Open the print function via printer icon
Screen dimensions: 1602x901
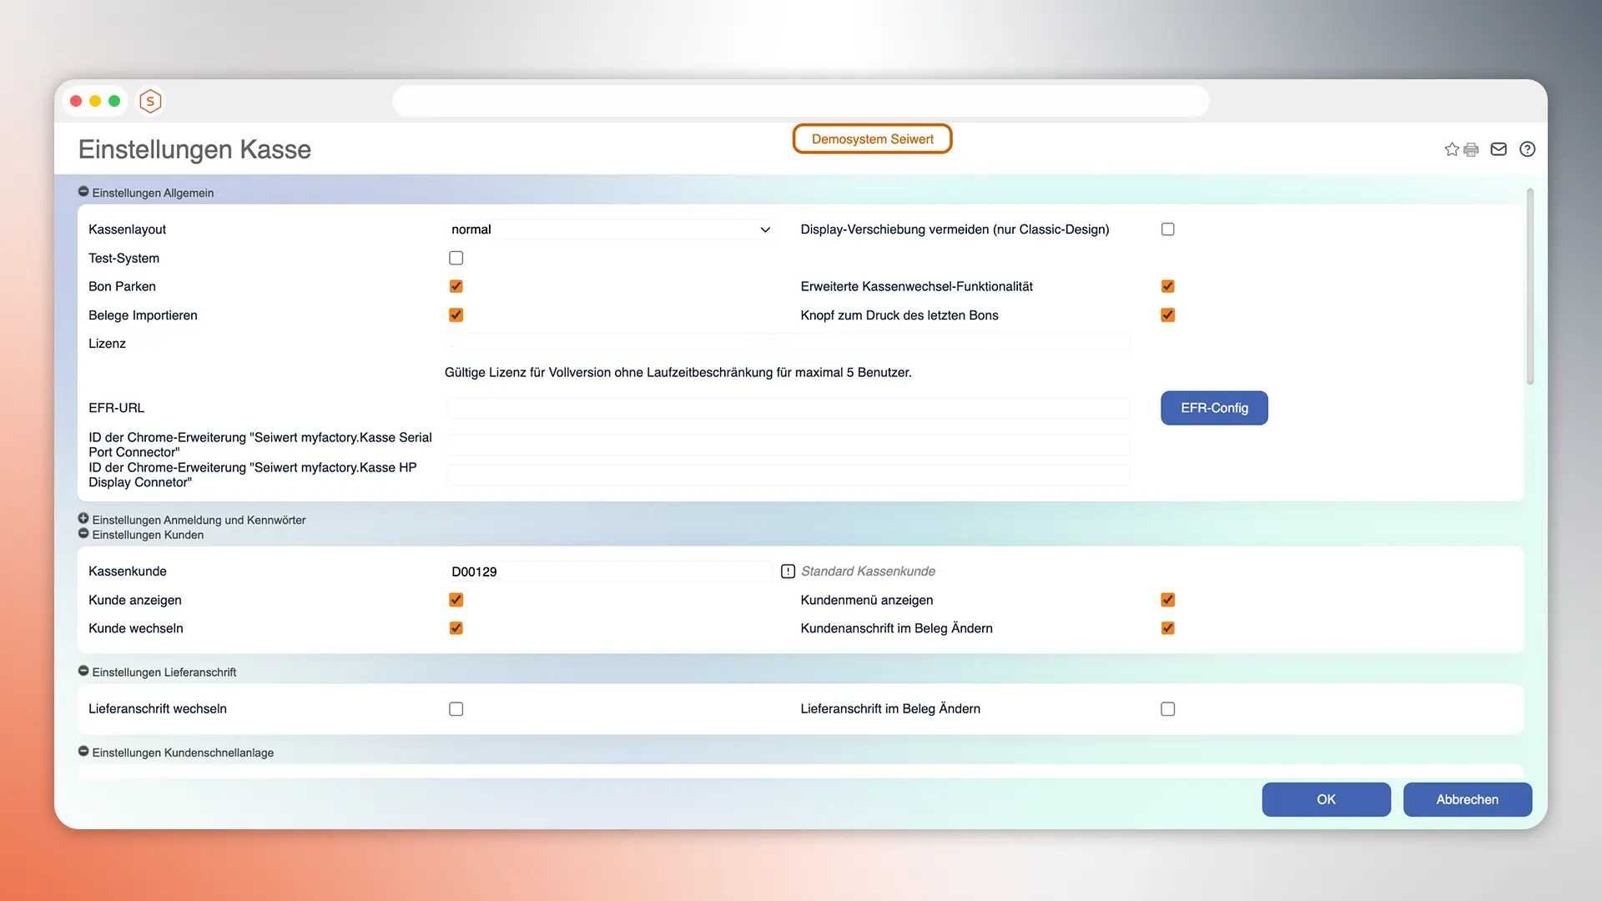coord(1470,148)
